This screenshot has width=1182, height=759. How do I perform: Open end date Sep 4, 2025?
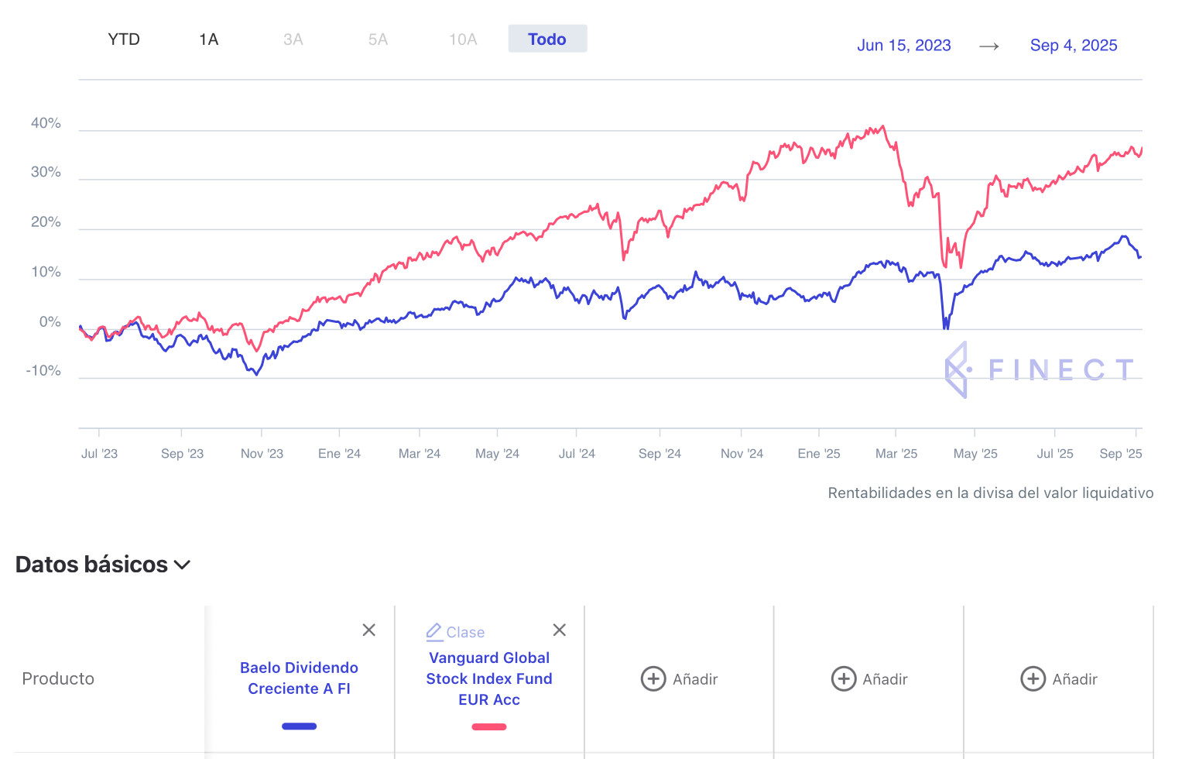click(1073, 46)
